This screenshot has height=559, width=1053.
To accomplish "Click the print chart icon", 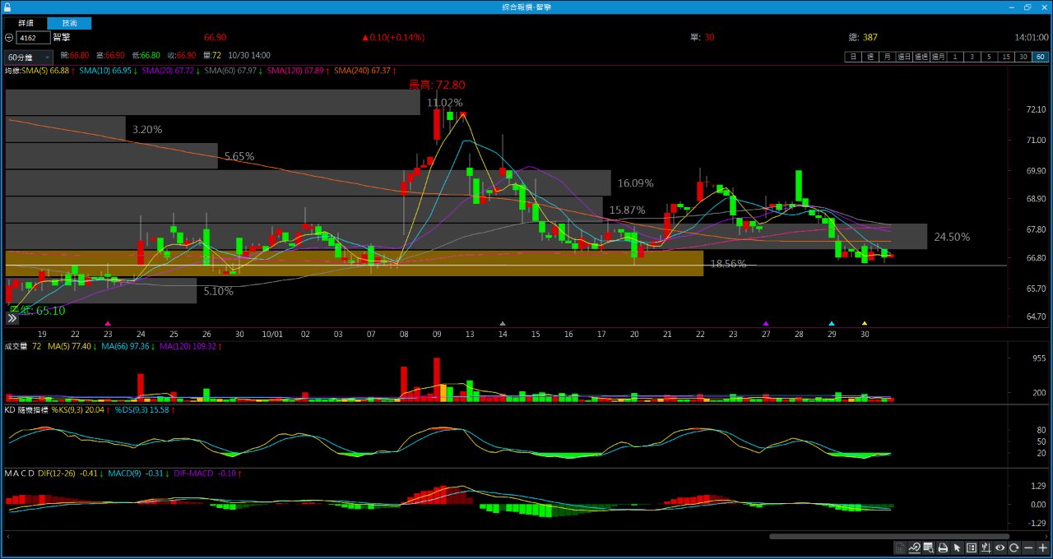I will [x=943, y=548].
